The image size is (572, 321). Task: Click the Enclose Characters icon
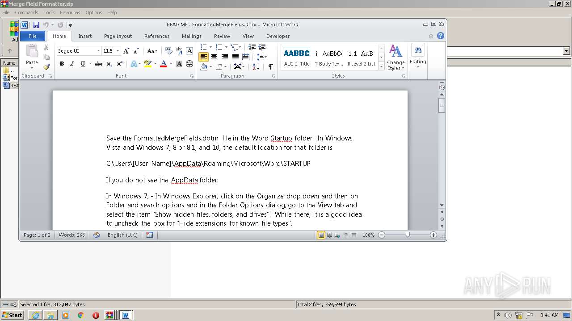click(189, 64)
